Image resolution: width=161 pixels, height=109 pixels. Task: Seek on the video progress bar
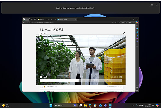tap(81, 80)
